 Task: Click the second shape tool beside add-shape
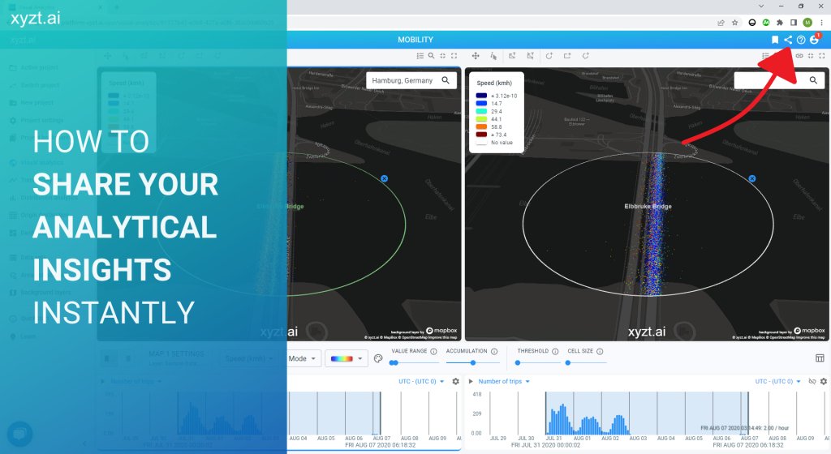(530, 56)
